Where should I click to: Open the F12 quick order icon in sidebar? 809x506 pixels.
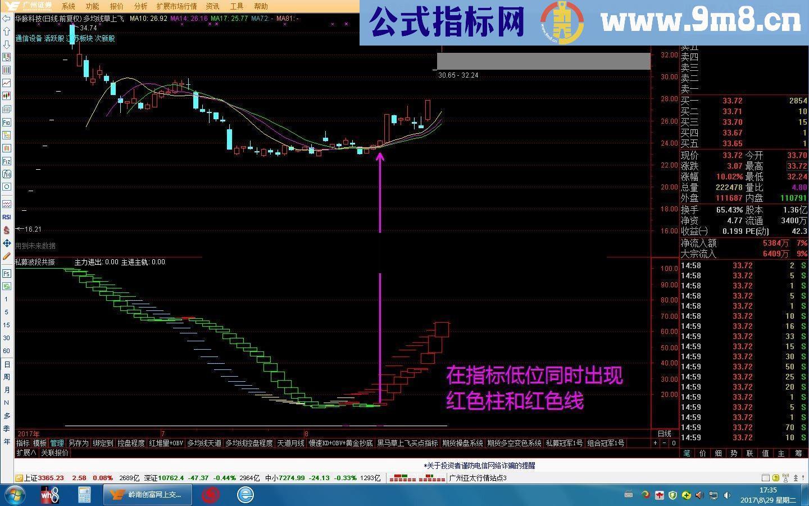coord(6,161)
